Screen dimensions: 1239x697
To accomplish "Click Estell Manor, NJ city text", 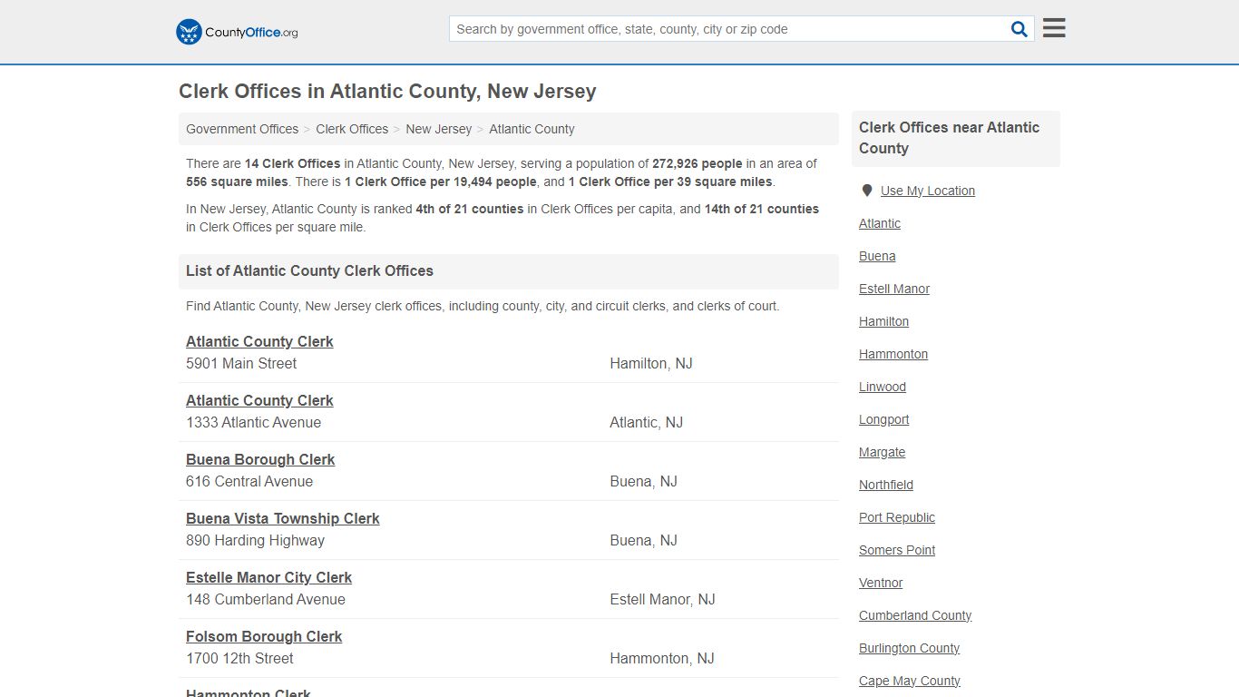I will click(662, 599).
